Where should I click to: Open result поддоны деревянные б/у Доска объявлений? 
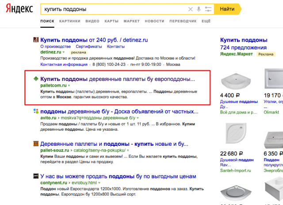pos(119,112)
